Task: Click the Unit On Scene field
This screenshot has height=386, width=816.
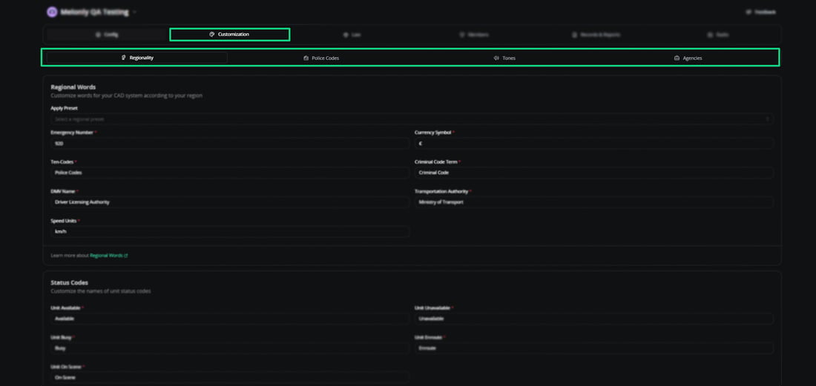Action: coord(230,378)
